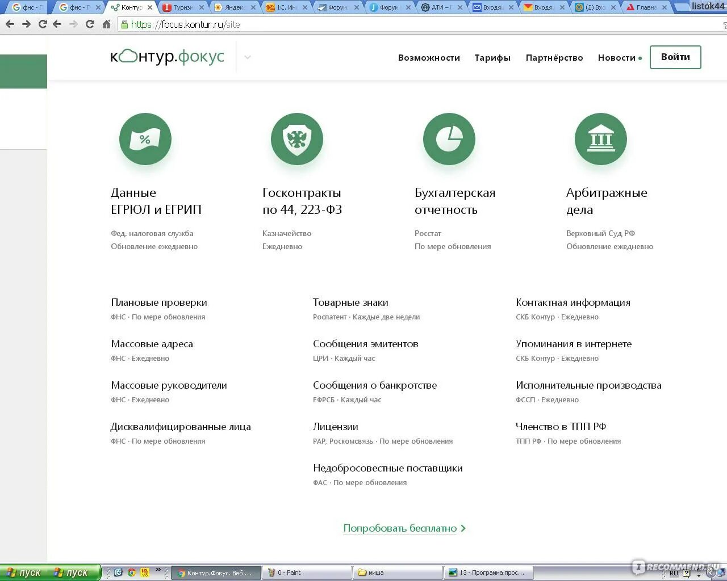The image size is (727, 581).
Task: Click the shield icon for Госконтракты
Action: point(297,139)
